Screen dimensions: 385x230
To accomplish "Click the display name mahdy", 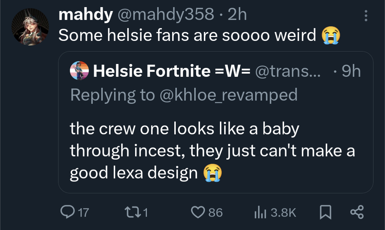I will pyautogui.click(x=86, y=15).
